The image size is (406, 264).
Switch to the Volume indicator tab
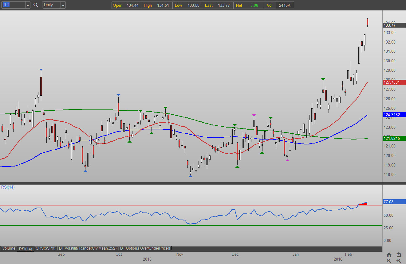tap(9, 248)
